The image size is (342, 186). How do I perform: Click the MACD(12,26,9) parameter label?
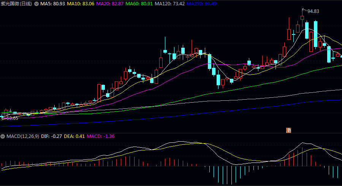coord(22,136)
